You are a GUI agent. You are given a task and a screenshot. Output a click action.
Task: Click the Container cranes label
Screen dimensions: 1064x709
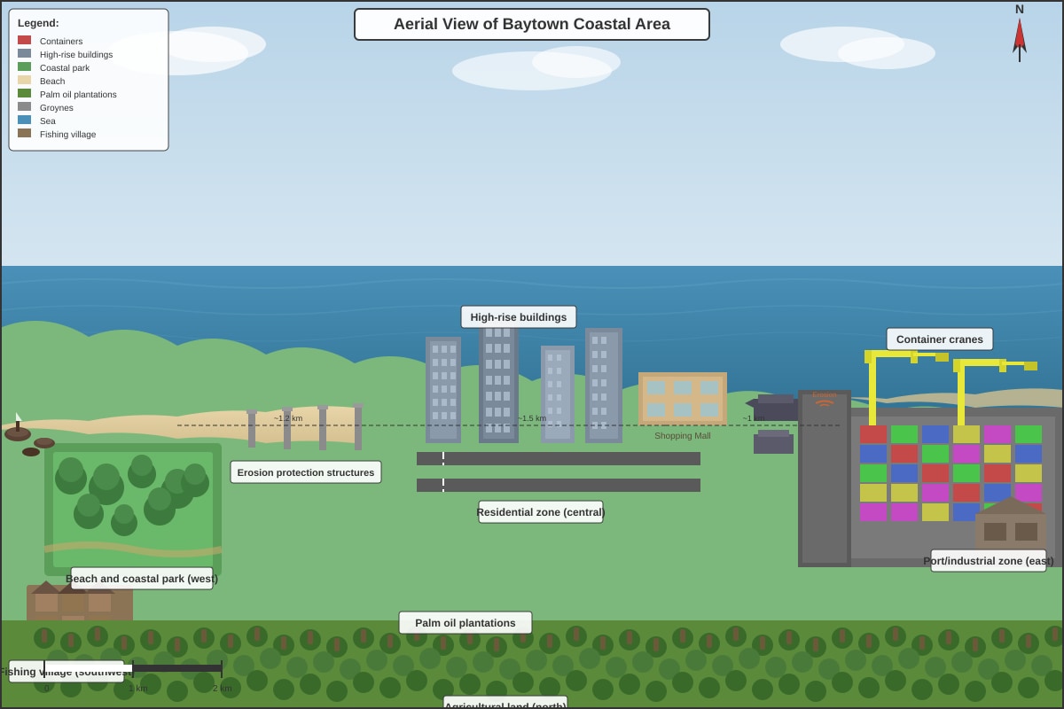[940, 339]
